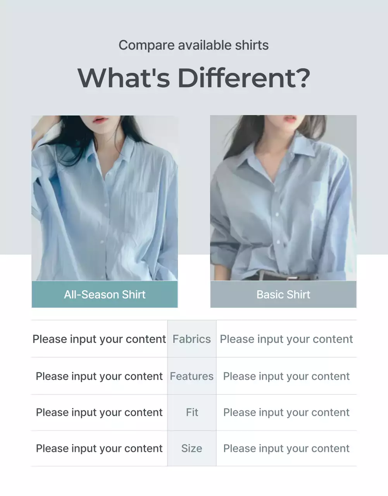Screen dimensions: 388x496
Task: Edit All-Season Shirt Fabrics content cell
Action: click(99, 339)
